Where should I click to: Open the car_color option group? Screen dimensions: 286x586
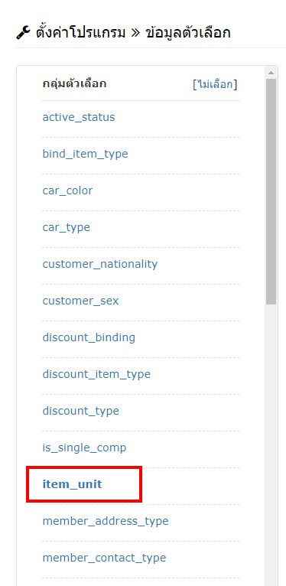[67, 190]
